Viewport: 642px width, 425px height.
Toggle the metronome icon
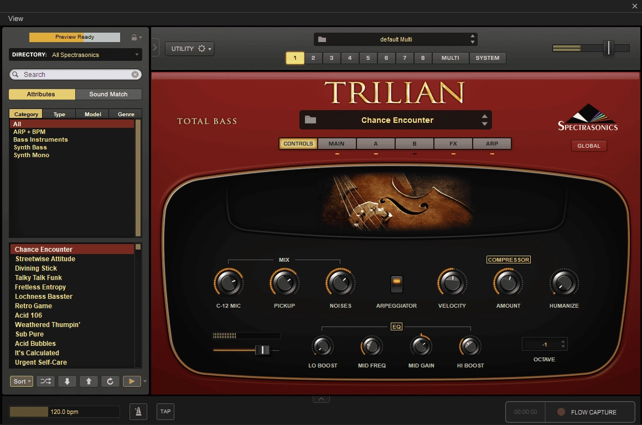pos(138,412)
